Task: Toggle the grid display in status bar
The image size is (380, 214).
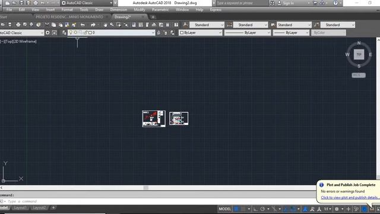Action: tap(236, 209)
